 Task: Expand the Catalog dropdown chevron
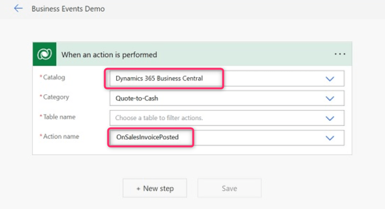coord(330,79)
